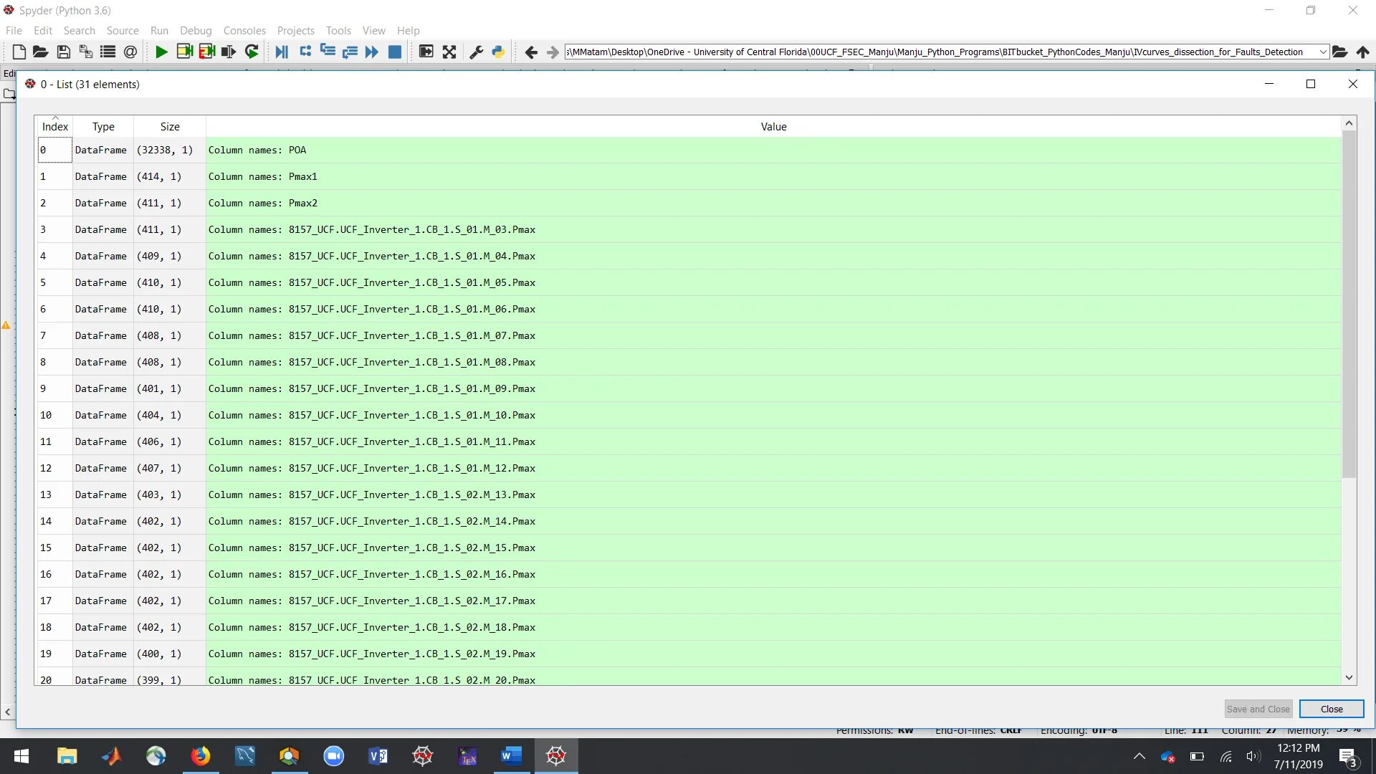Click the browse working directory folder icon
The height and width of the screenshot is (774, 1376).
click(1339, 52)
